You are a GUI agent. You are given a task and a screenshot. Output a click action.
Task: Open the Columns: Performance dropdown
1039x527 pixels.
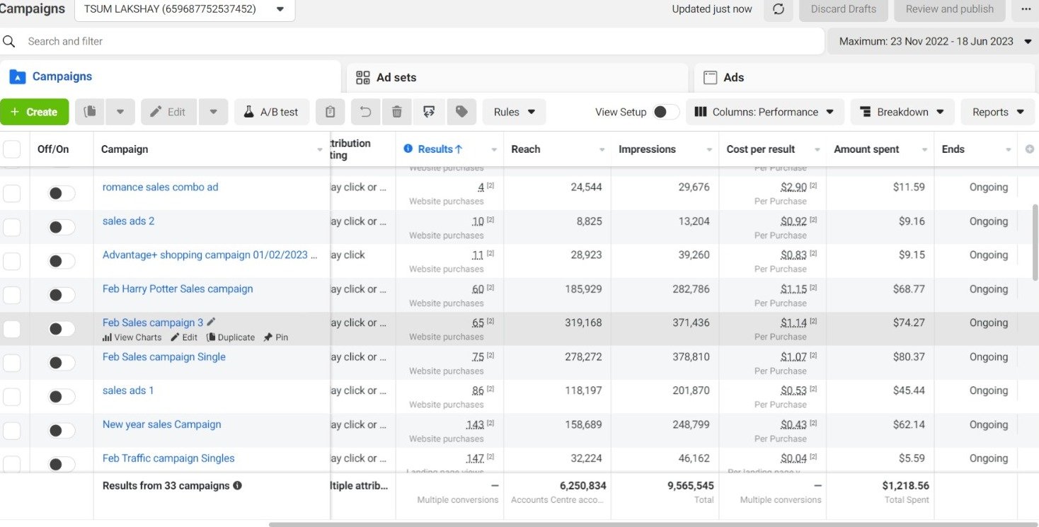764,112
